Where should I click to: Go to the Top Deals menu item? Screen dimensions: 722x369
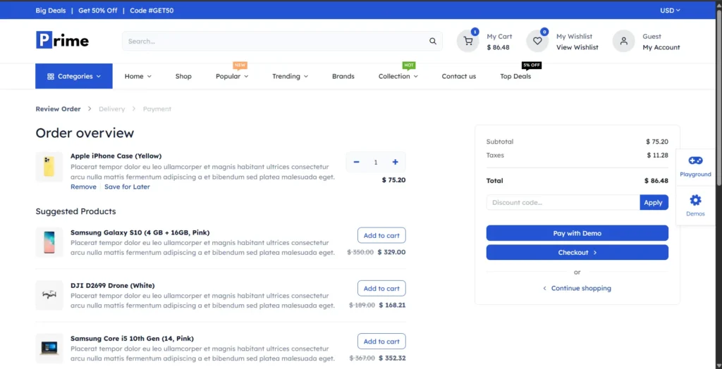coord(515,76)
